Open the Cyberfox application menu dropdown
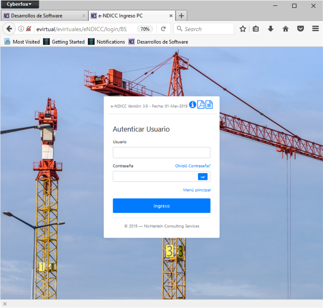323x308 pixels. [20, 4]
